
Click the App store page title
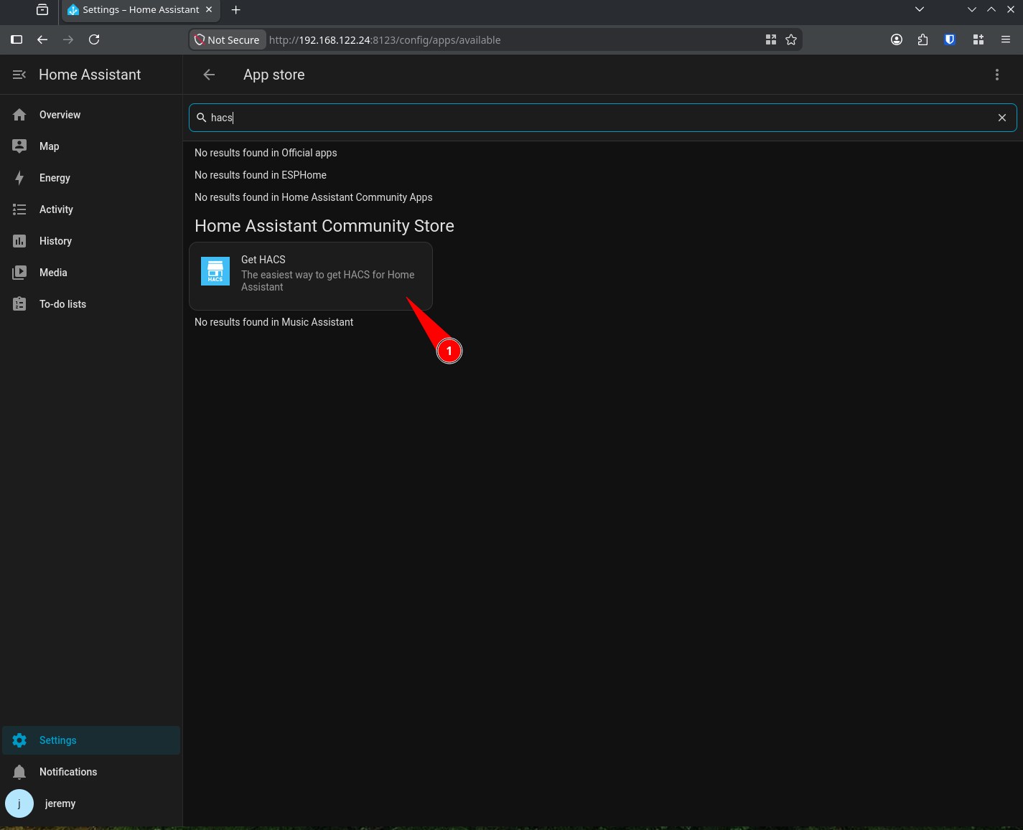pos(274,75)
